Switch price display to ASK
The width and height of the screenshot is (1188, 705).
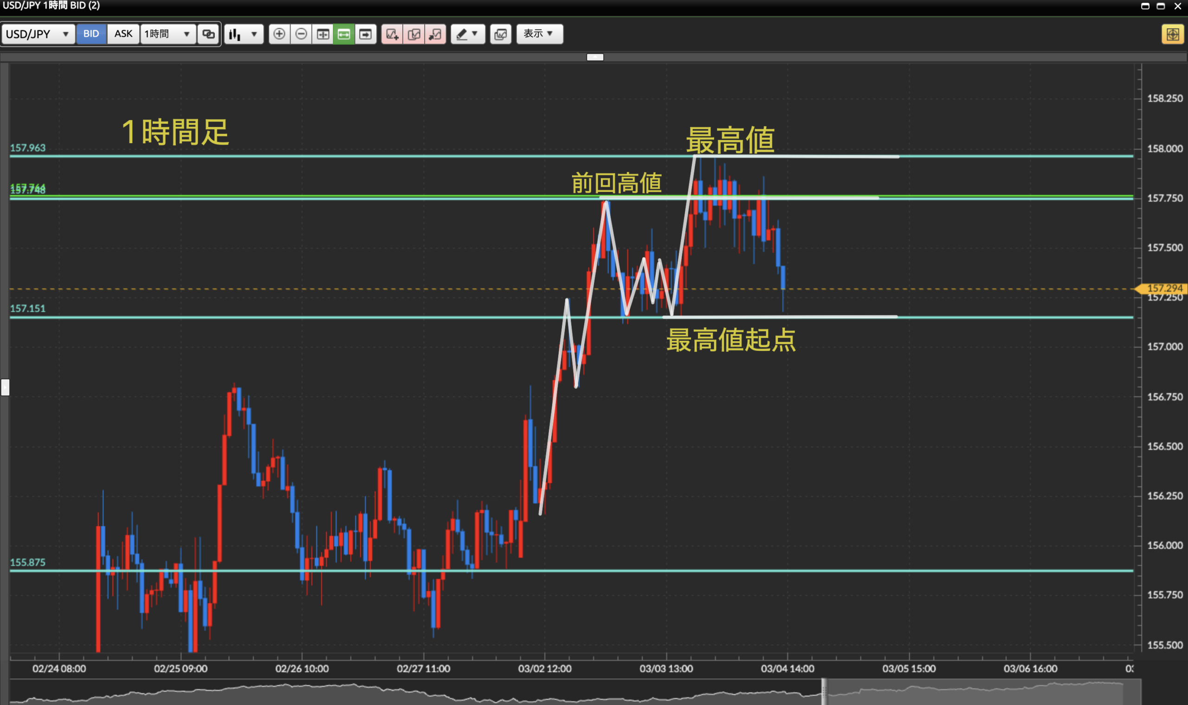[123, 34]
